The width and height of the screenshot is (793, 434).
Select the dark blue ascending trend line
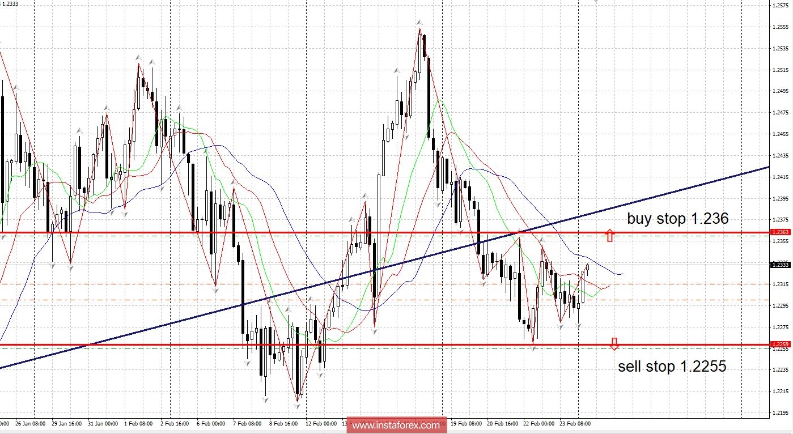(x=385, y=267)
